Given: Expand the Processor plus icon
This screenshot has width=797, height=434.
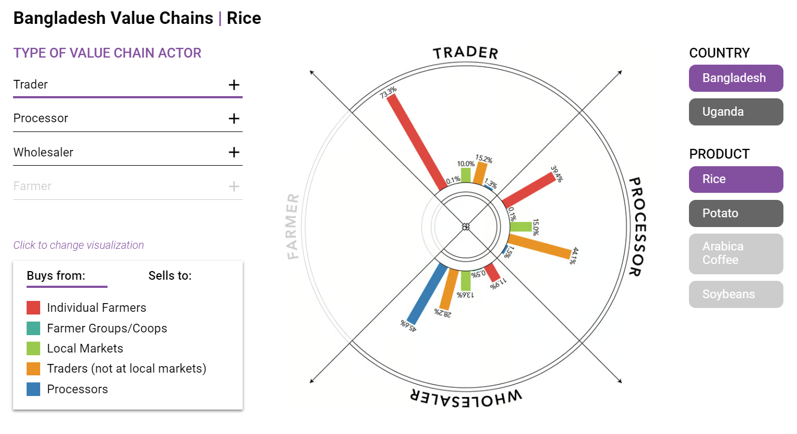Looking at the screenshot, I should 233,118.
